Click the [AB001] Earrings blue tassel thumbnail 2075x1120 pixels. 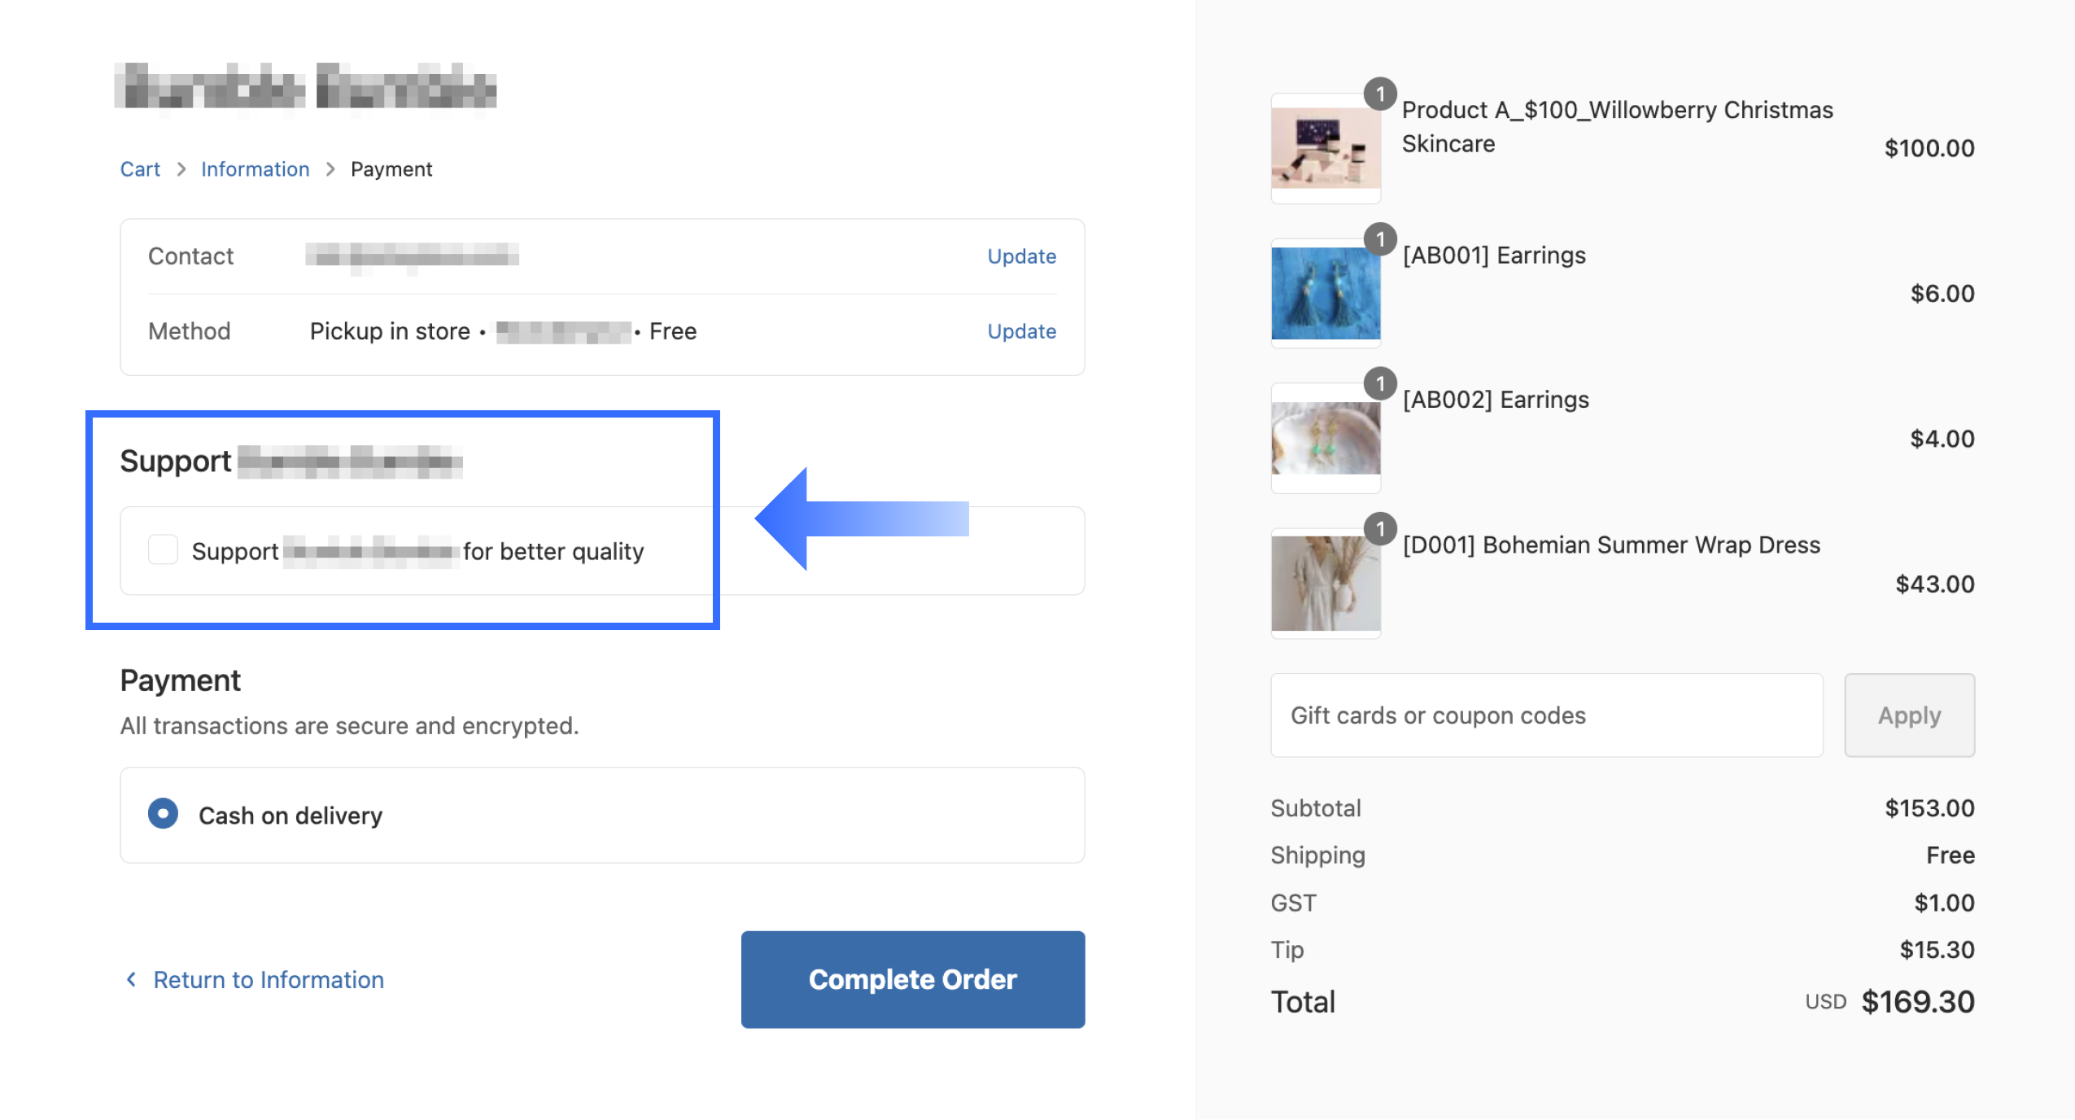pos(1326,294)
